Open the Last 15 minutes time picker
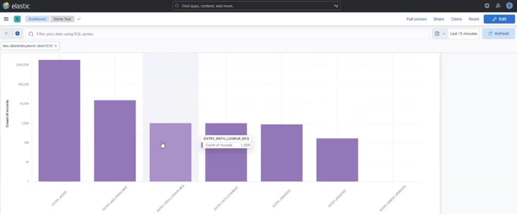Screen dimensions: 517x214 tap(463, 34)
